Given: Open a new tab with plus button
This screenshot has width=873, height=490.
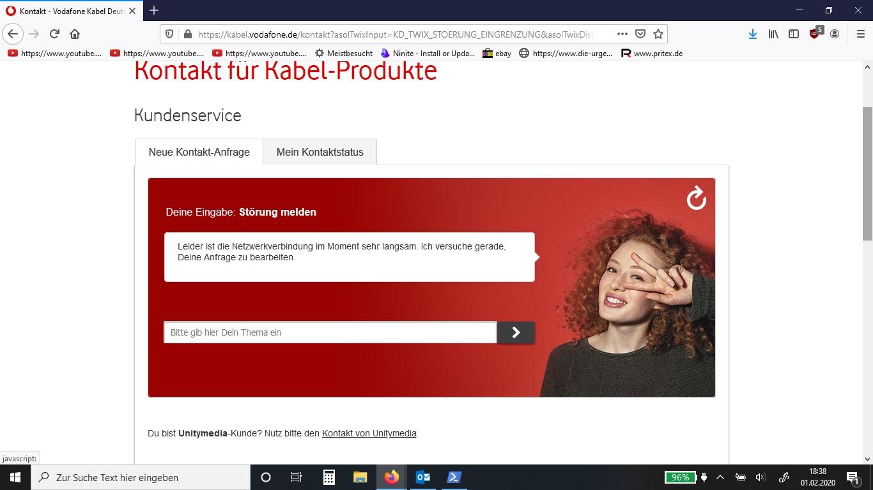Looking at the screenshot, I should 154,10.
